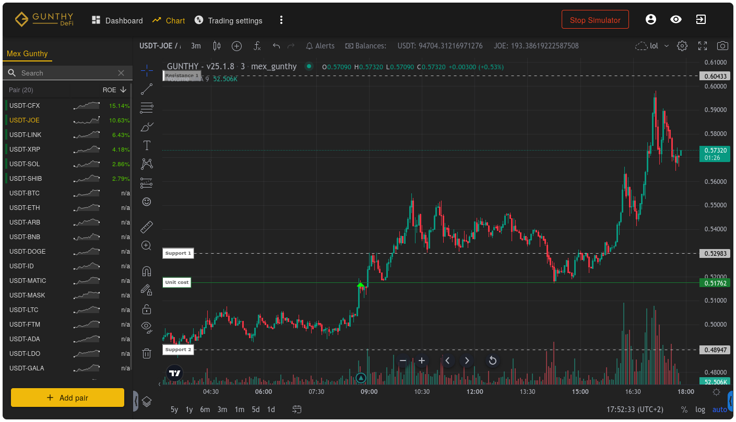The height and width of the screenshot is (422, 736).
Task: Click the Stop Simulator button
Action: point(595,20)
